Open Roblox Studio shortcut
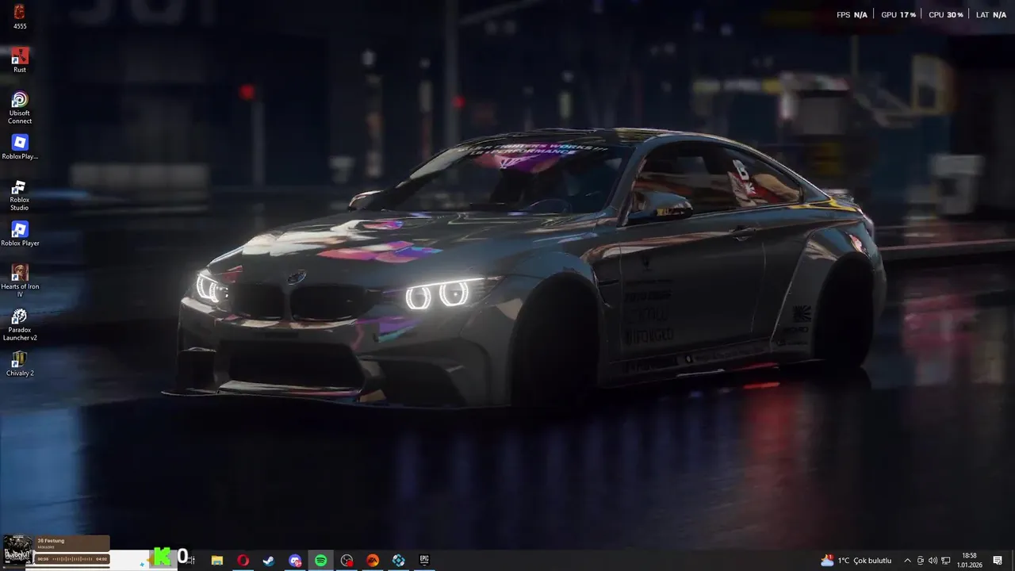This screenshot has width=1015, height=571. click(x=20, y=194)
